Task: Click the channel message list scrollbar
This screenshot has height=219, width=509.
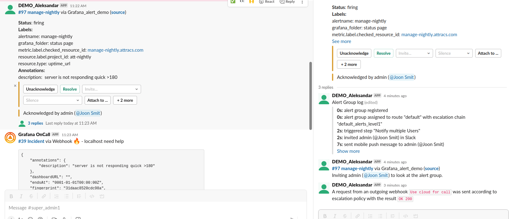Action: pyautogui.click(x=311, y=96)
